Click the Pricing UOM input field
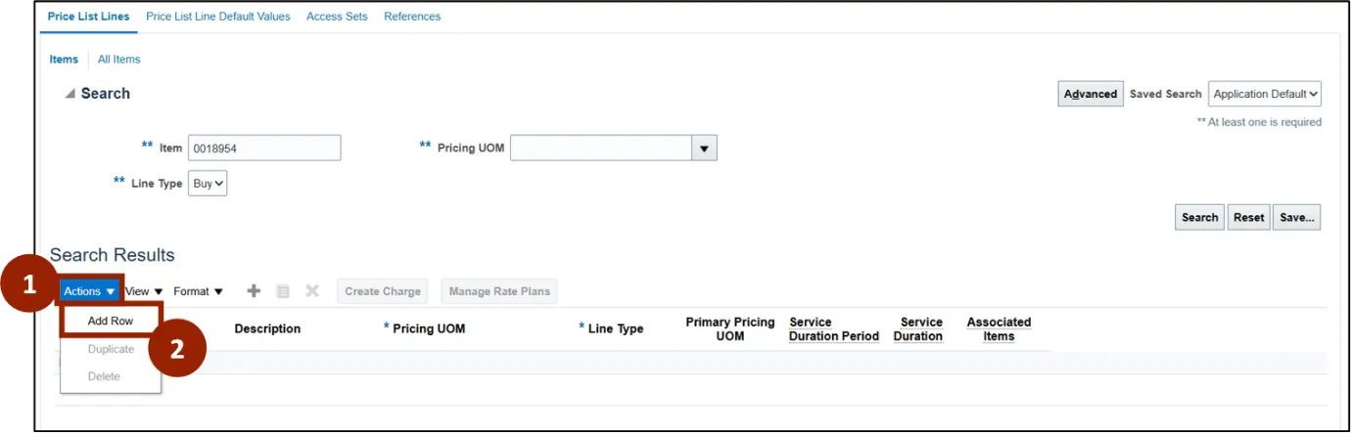 (x=601, y=149)
